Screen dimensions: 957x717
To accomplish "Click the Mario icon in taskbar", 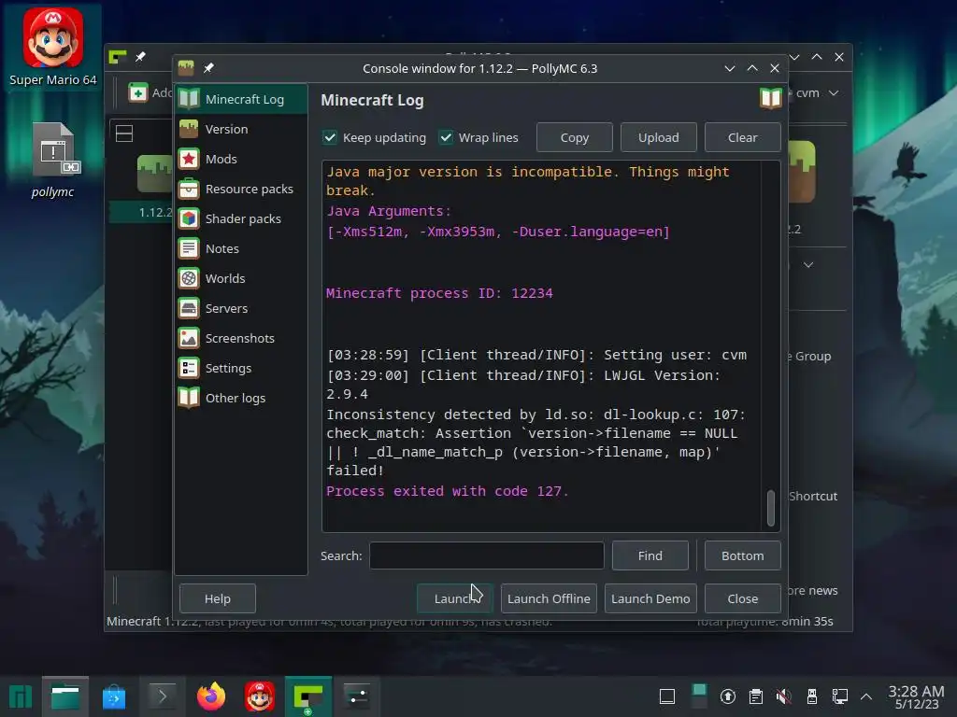I will 260,696.
